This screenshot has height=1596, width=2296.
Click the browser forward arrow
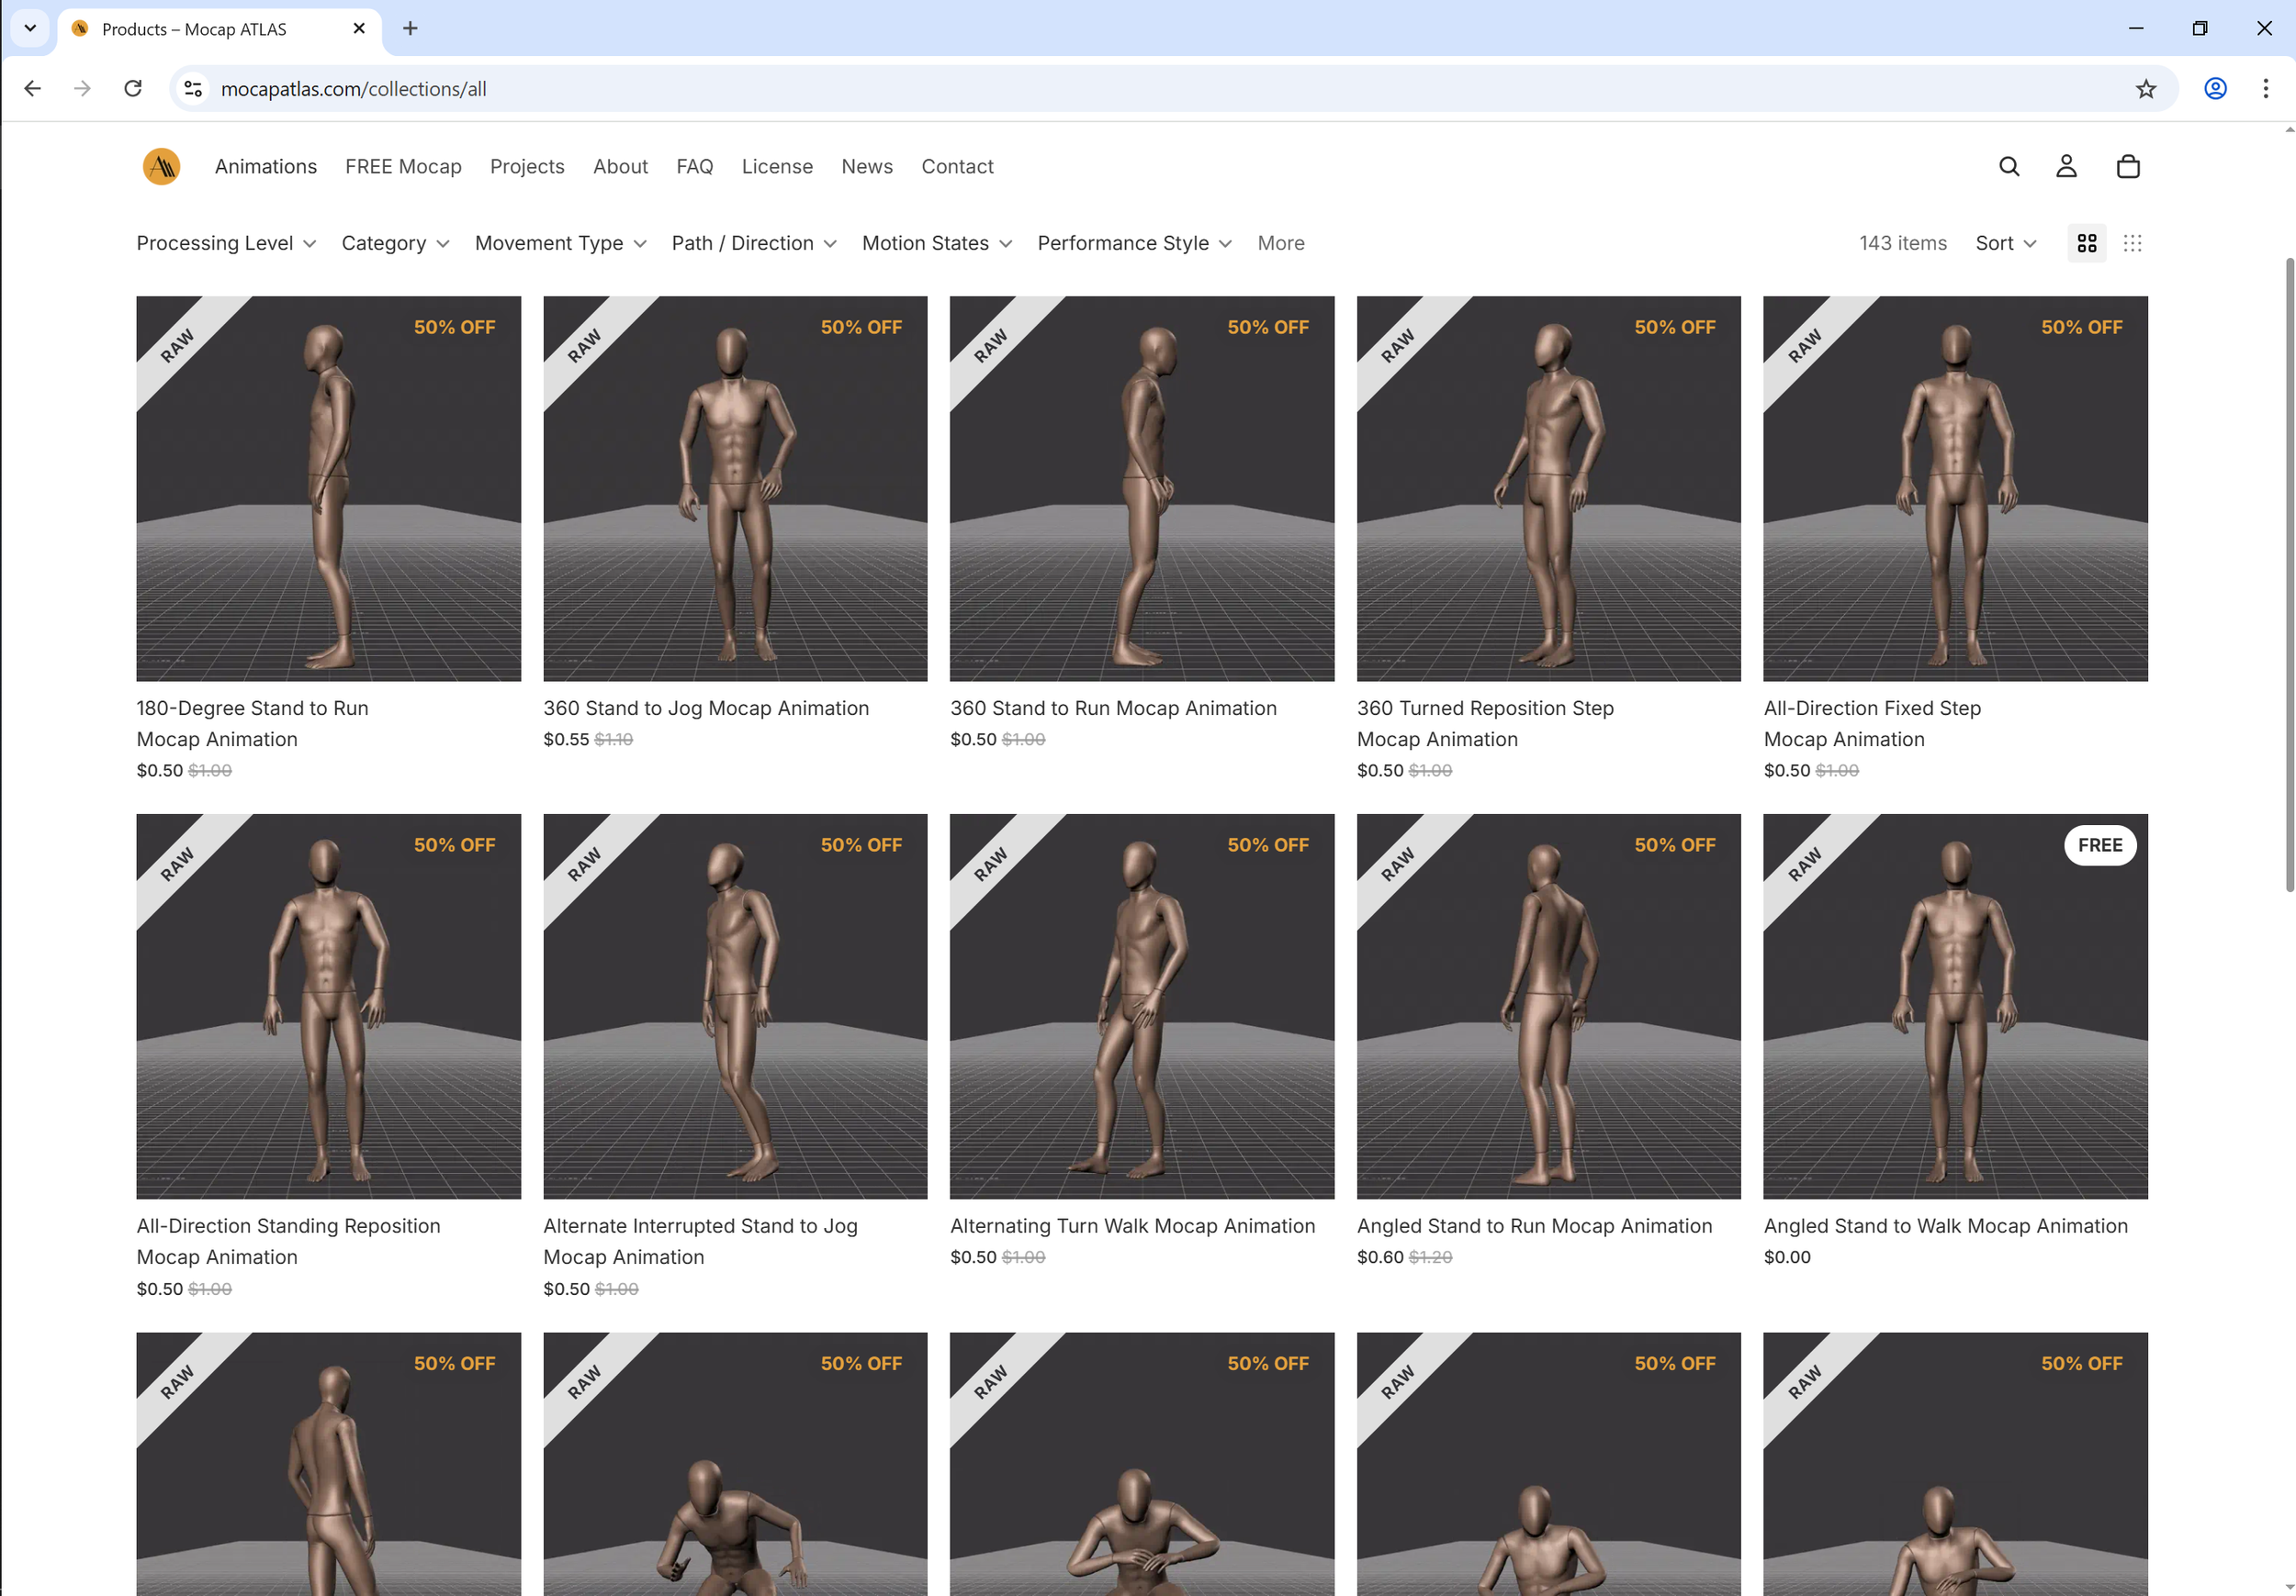click(x=82, y=88)
